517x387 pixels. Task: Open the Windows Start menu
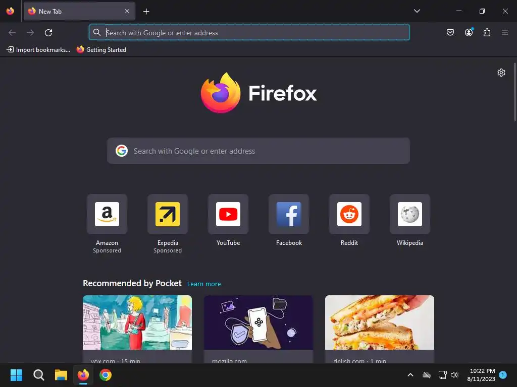click(x=16, y=375)
